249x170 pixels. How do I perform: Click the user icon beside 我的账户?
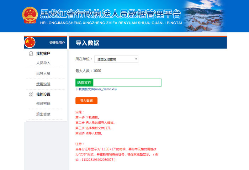[x=31, y=53]
